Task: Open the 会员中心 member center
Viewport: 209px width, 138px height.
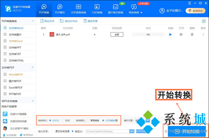Action: coord(196,11)
